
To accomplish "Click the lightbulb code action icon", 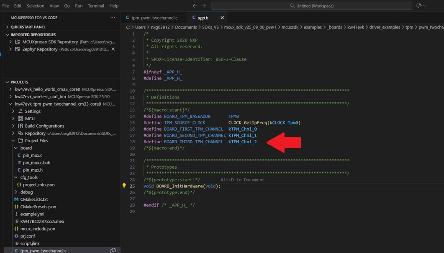I will [124, 186].
